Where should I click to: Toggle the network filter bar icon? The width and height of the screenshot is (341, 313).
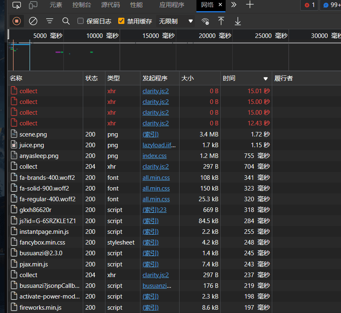pos(49,21)
